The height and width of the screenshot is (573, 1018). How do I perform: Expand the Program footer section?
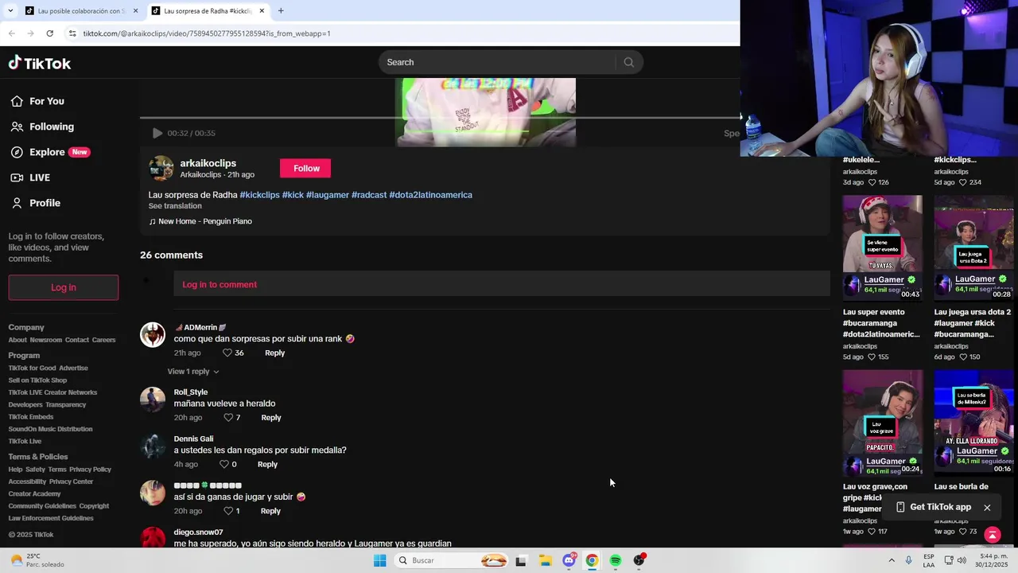click(x=24, y=356)
